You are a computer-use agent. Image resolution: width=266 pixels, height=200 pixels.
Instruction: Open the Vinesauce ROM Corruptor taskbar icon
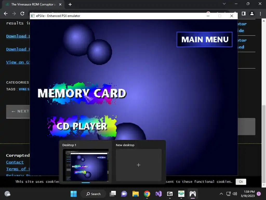point(181,194)
